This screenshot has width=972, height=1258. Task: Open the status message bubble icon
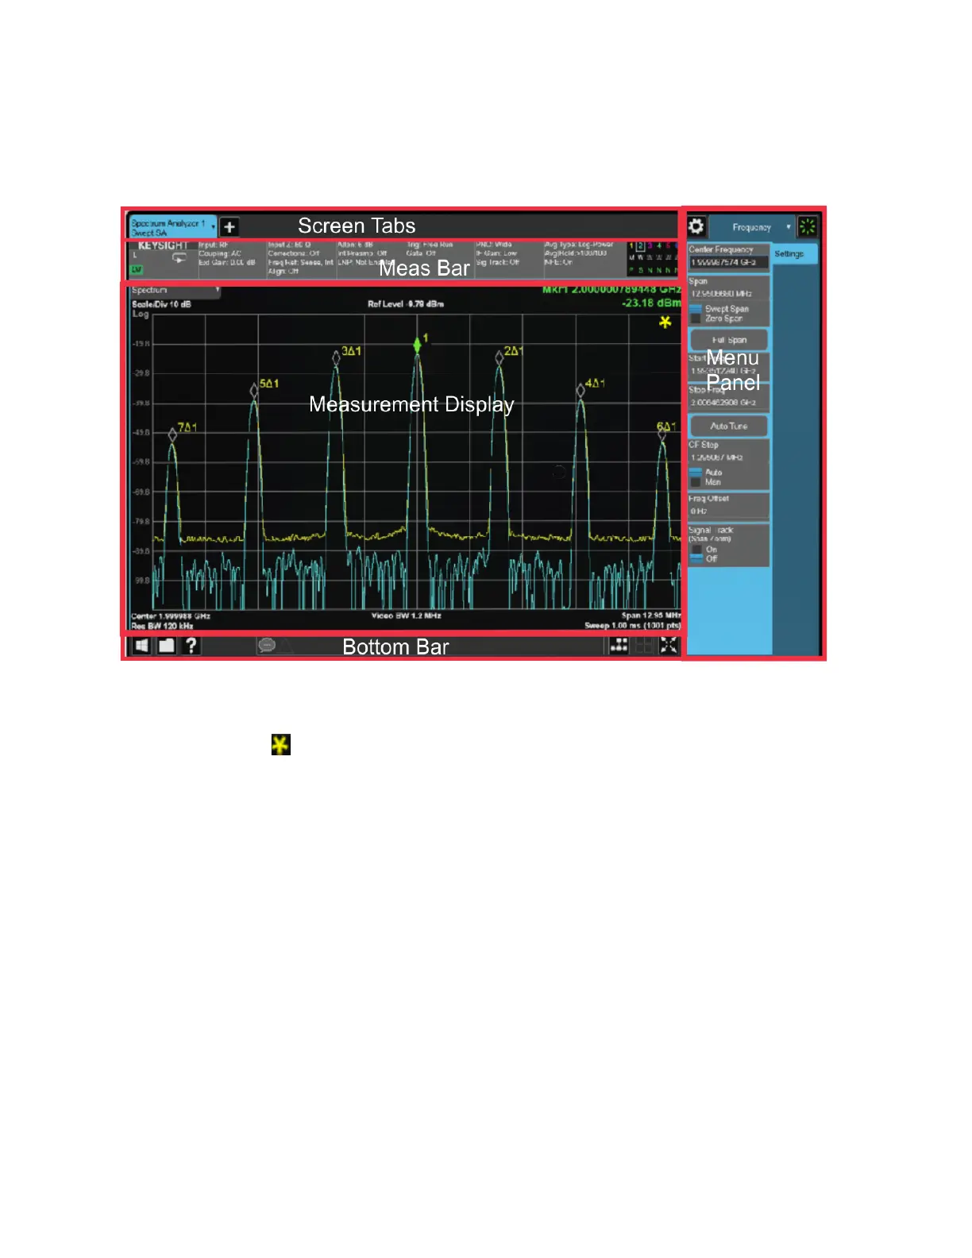pos(266,646)
